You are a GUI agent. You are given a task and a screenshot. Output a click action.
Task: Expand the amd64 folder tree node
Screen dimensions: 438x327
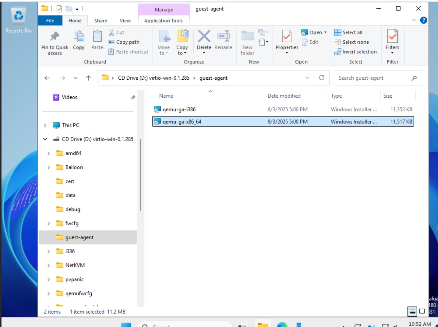coord(49,153)
